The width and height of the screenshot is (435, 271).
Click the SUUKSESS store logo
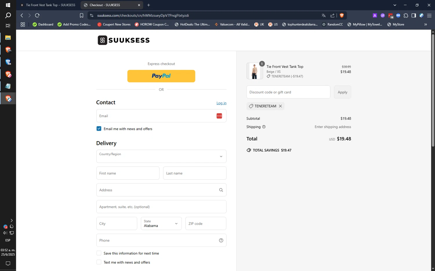pos(124,40)
